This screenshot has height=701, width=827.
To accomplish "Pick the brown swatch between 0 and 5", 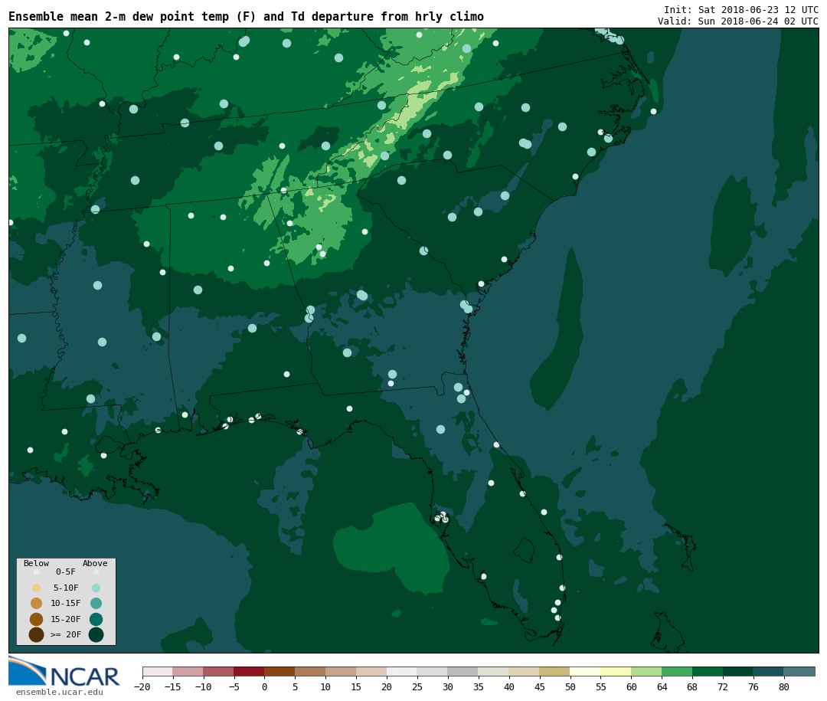I will [x=280, y=671].
